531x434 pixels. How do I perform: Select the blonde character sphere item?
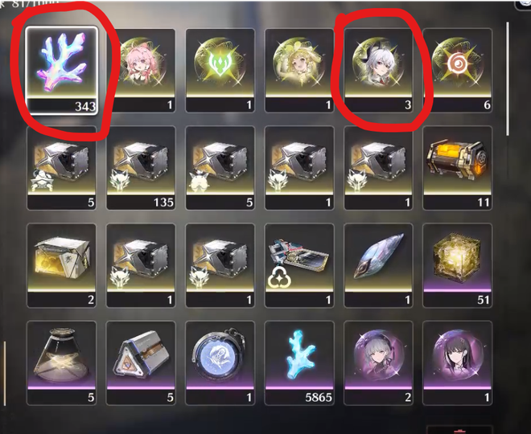point(299,71)
